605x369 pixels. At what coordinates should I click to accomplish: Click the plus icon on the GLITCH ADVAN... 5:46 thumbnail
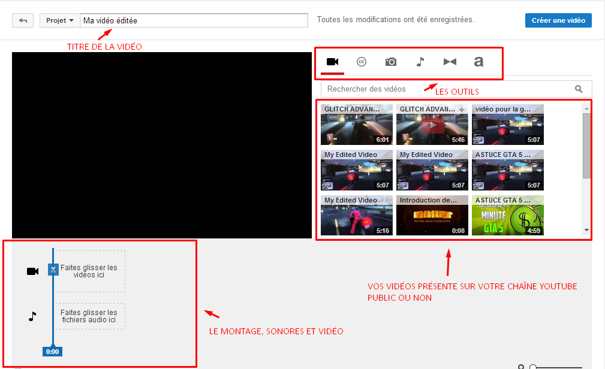[462, 110]
